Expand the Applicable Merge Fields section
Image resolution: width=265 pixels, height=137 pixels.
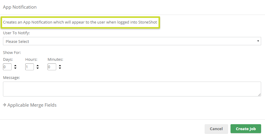[32, 105]
